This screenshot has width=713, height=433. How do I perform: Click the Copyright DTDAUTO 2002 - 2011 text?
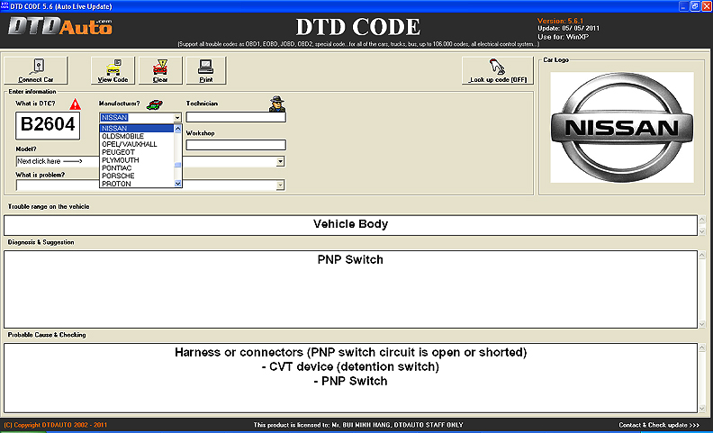pos(56,425)
